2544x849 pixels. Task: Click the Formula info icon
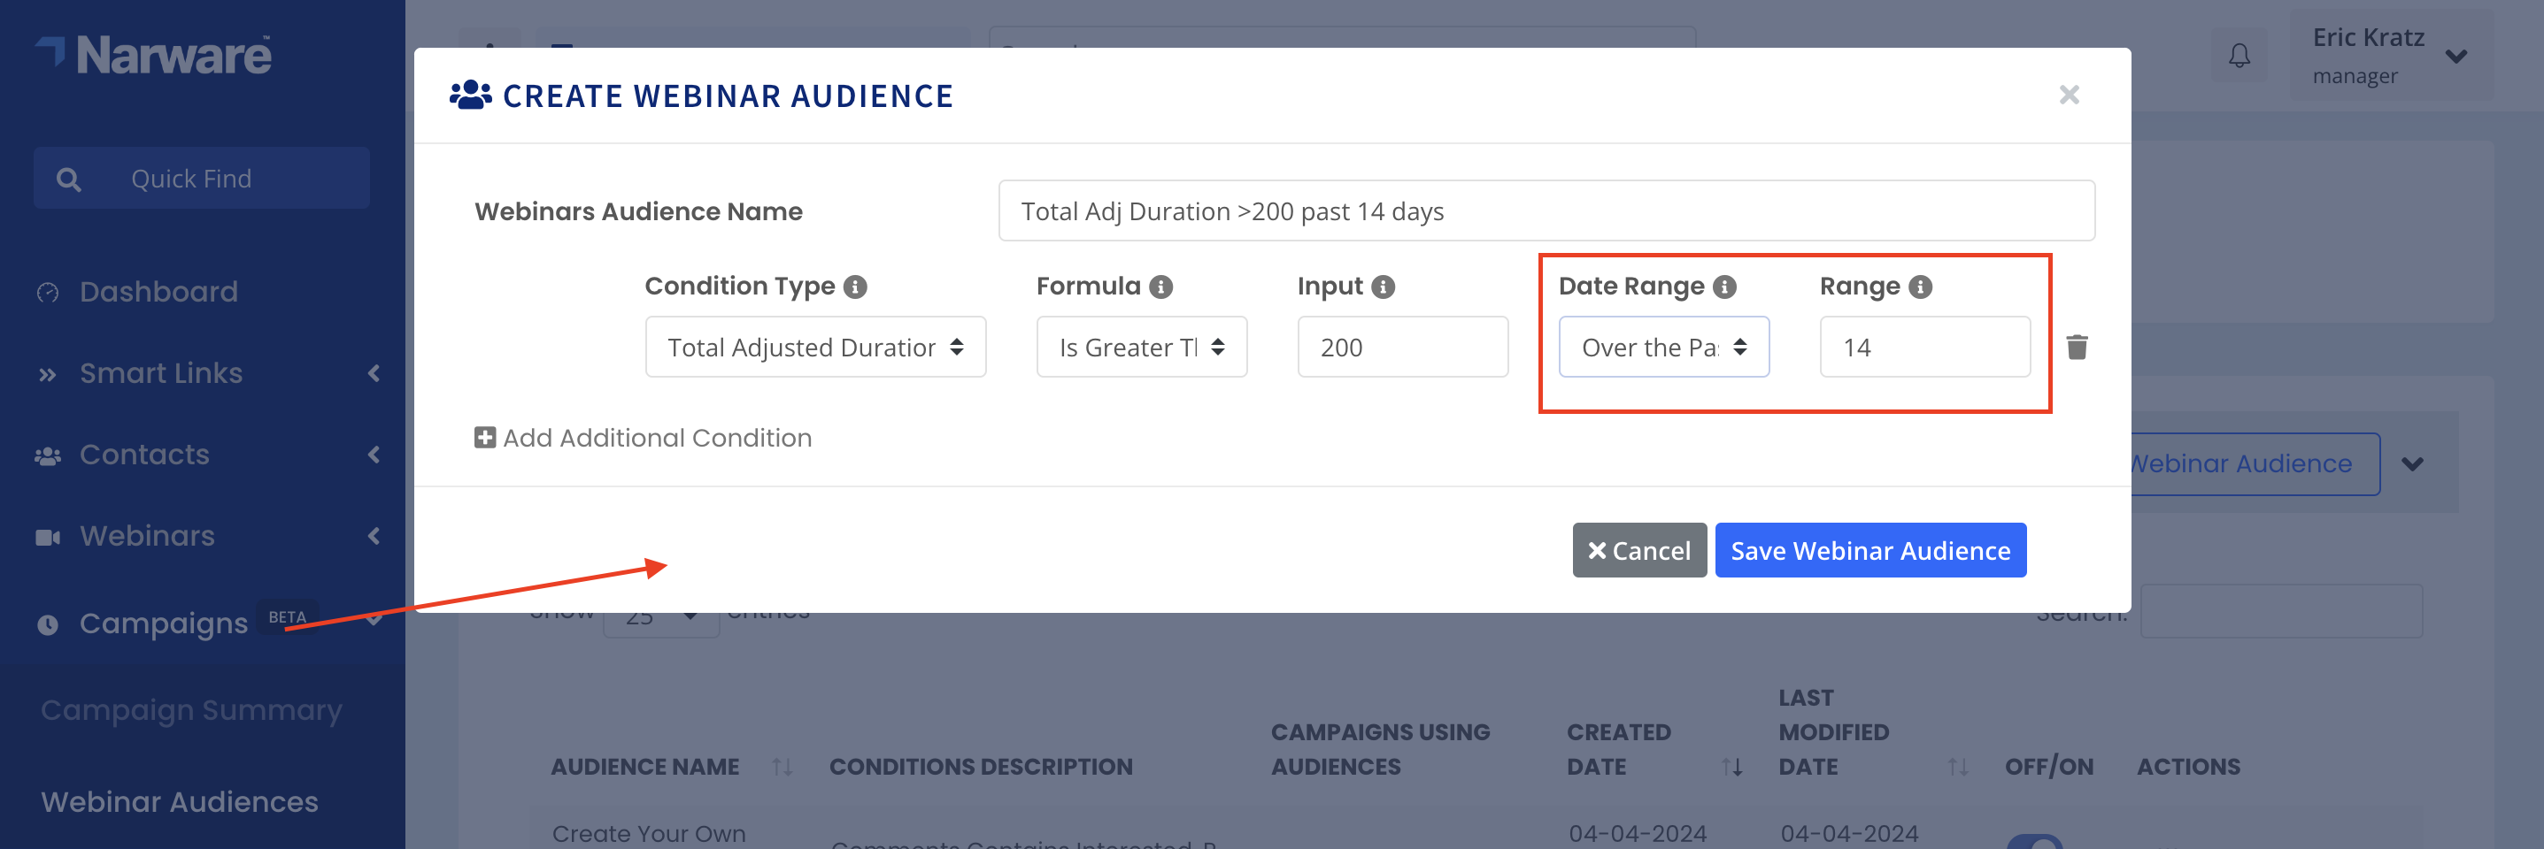[x=1161, y=287]
